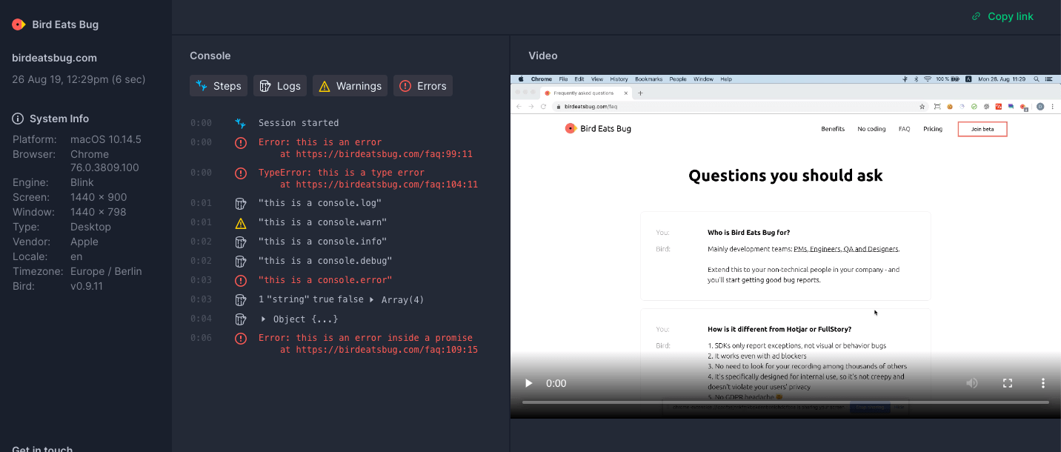
Task: Click the warning icon beside console.warn entry
Action: point(240,223)
